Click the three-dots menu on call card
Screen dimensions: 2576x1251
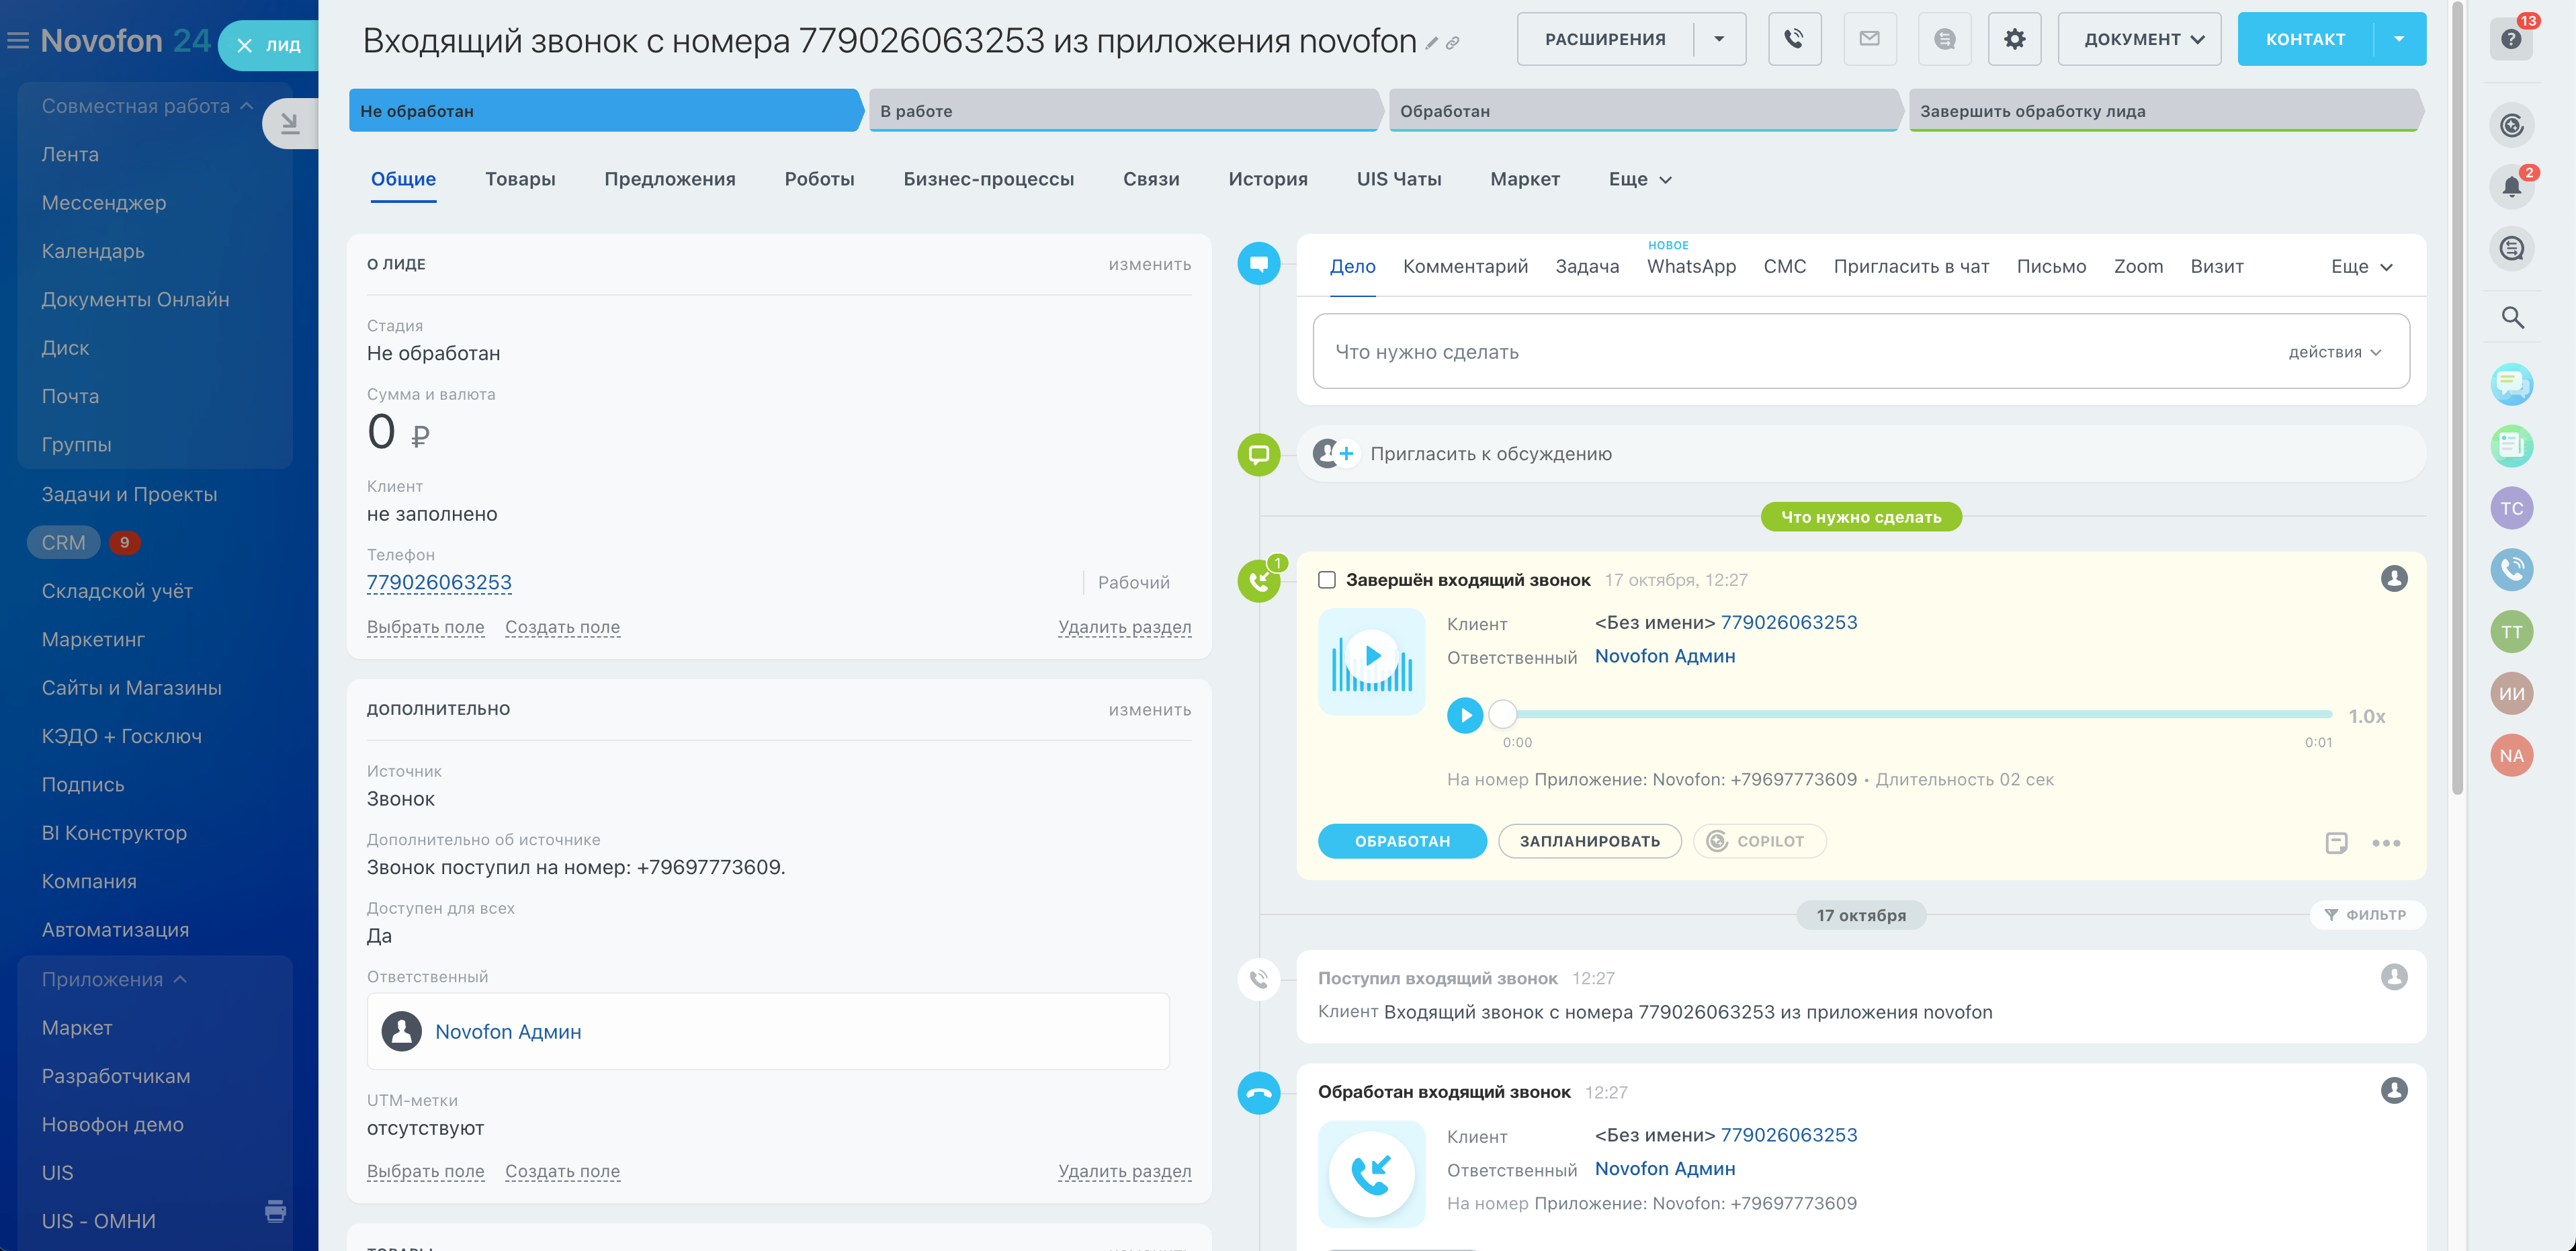[x=2386, y=843]
